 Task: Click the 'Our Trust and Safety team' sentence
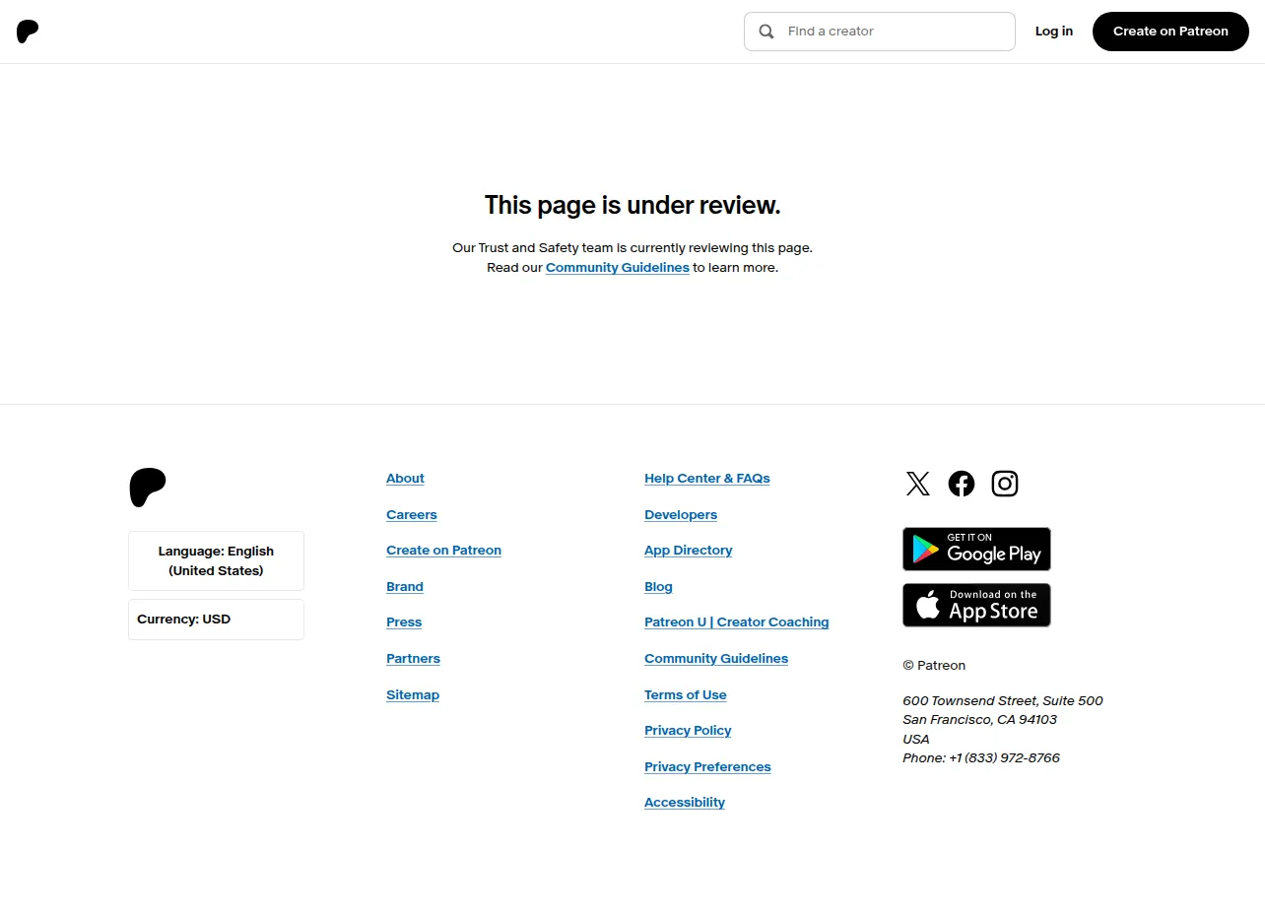[632, 248]
